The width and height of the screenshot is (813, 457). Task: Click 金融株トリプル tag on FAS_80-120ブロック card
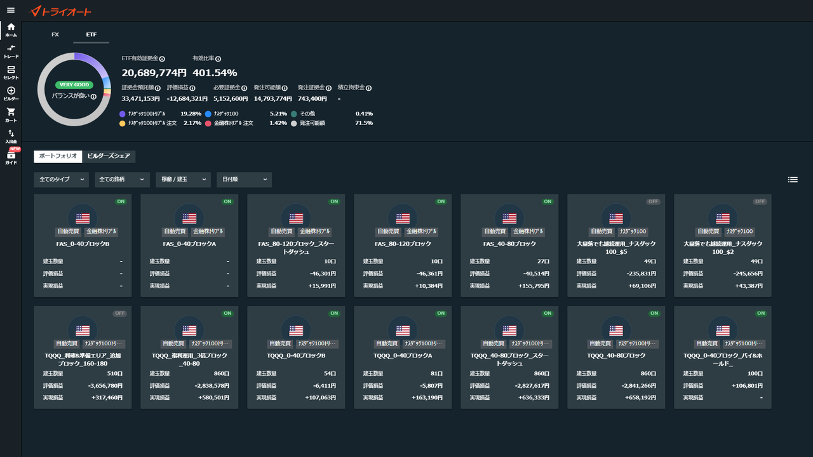pyautogui.click(x=422, y=232)
